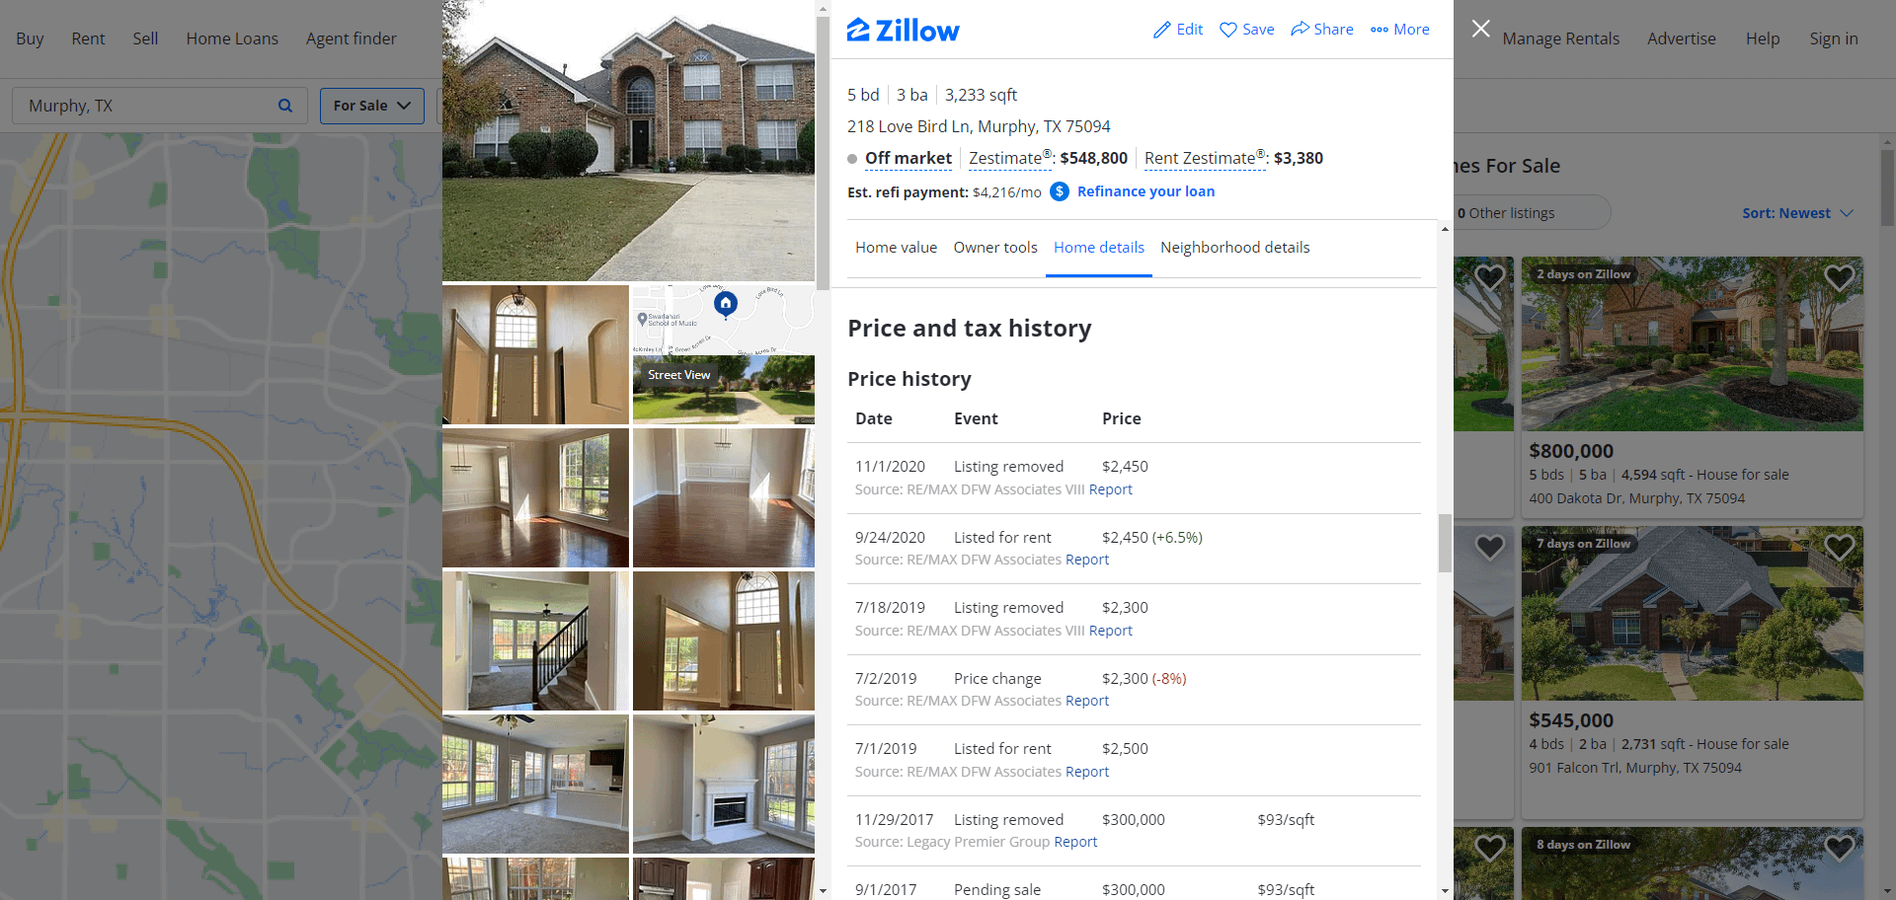Switch to the Neighborhood details tab
Viewport: 1896px width, 900px height.
click(x=1234, y=248)
